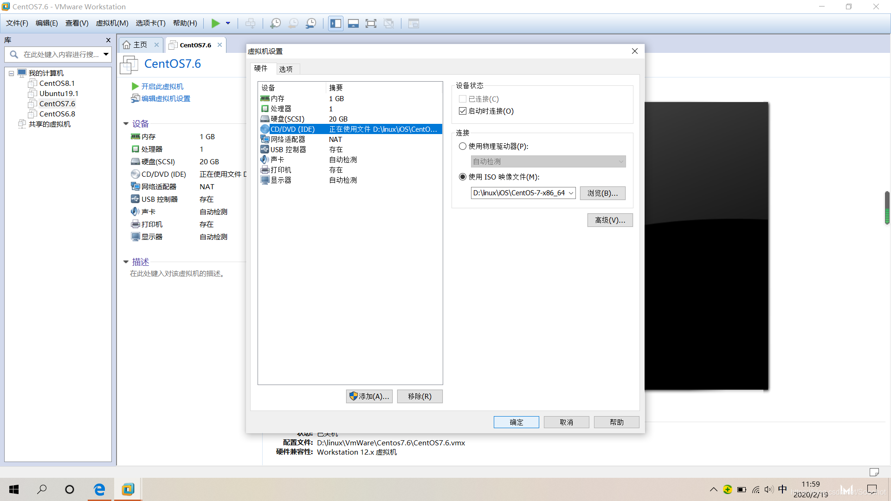This screenshot has width=891, height=501.
Task: Collapse the 我的计算机 tree node
Action: [12, 73]
